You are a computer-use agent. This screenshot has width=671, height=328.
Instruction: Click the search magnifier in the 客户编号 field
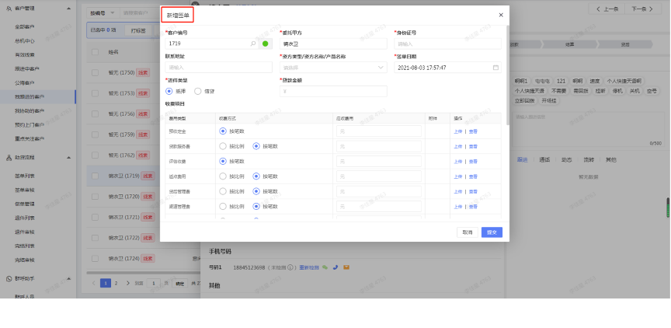tap(253, 44)
